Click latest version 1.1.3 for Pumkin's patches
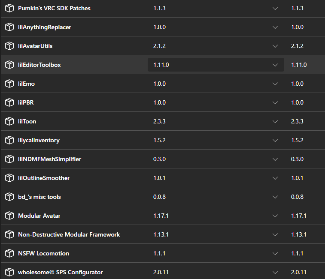This screenshot has height=279, width=325. pos(297,8)
